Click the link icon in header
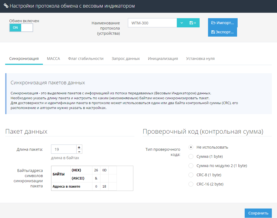The height and width of the screenshot is (218, 277). point(6,6)
